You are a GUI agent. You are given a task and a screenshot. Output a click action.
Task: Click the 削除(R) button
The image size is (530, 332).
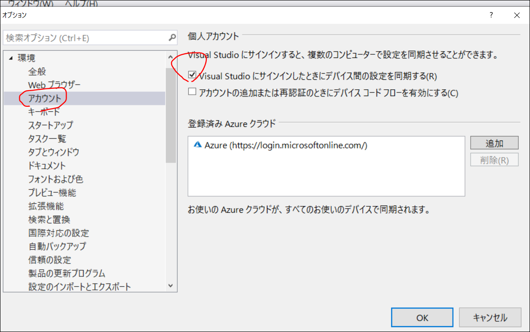point(494,160)
